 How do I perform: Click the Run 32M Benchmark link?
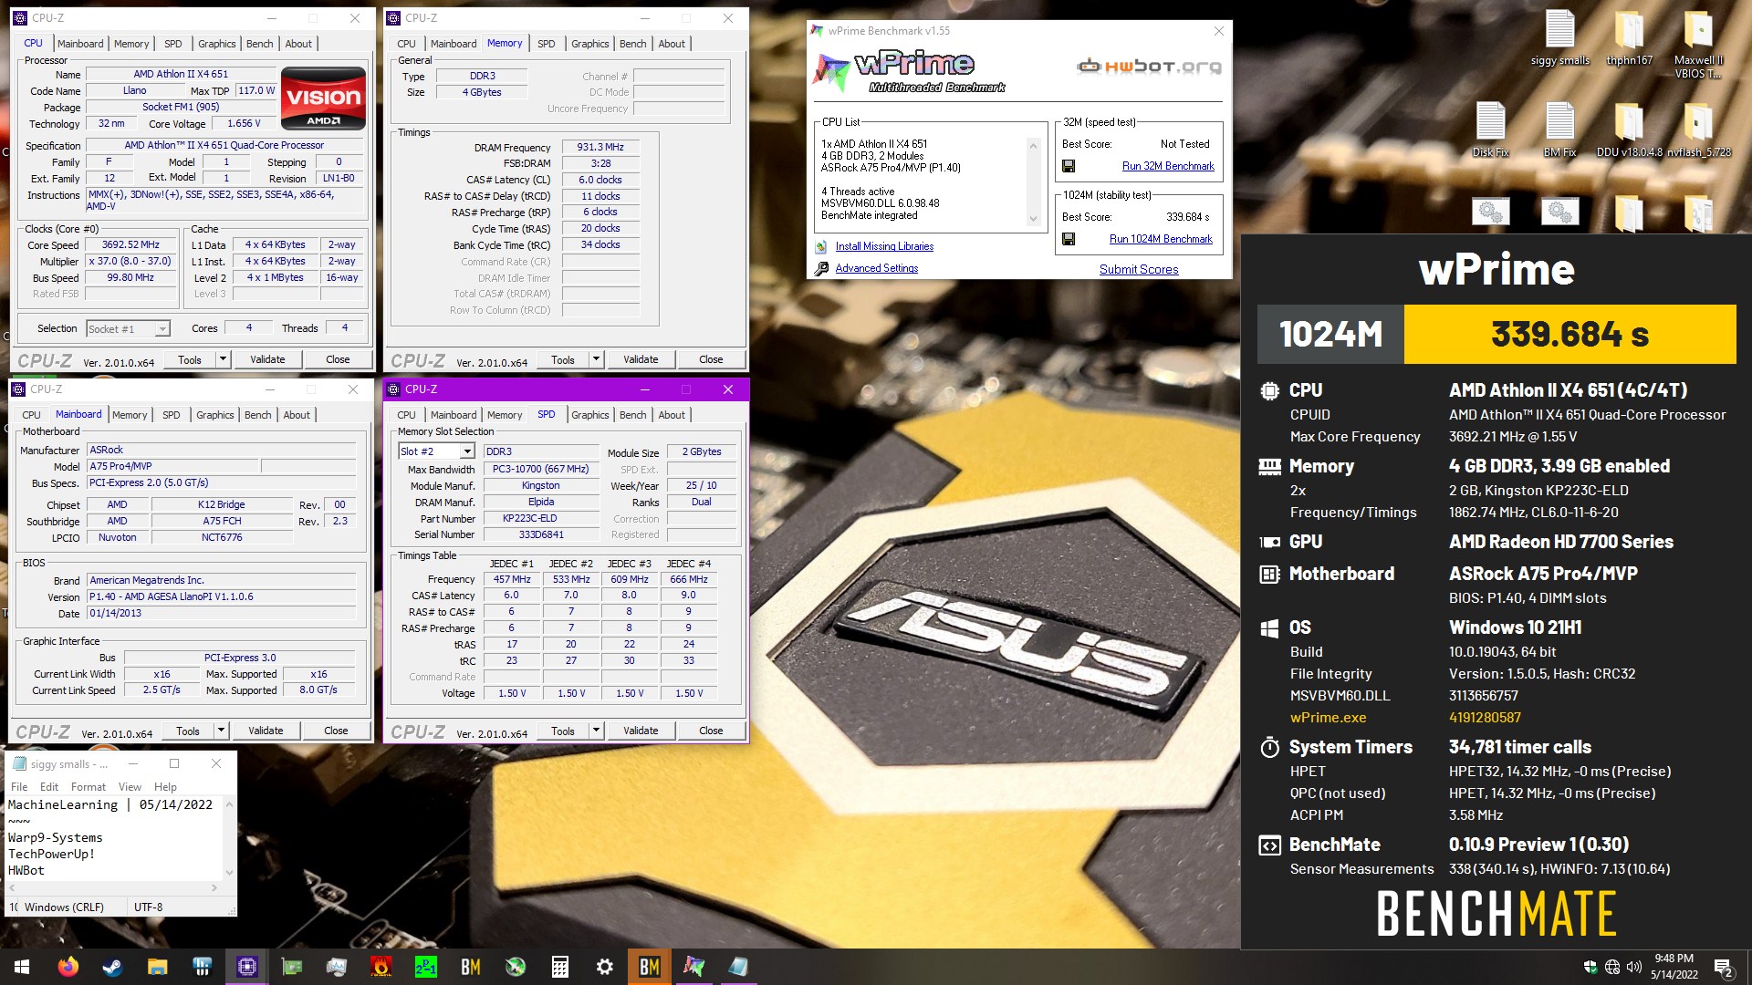coord(1168,166)
